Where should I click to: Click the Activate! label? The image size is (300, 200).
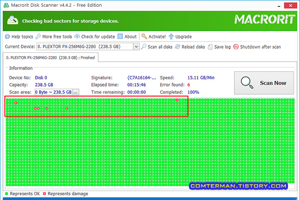(x=157, y=36)
